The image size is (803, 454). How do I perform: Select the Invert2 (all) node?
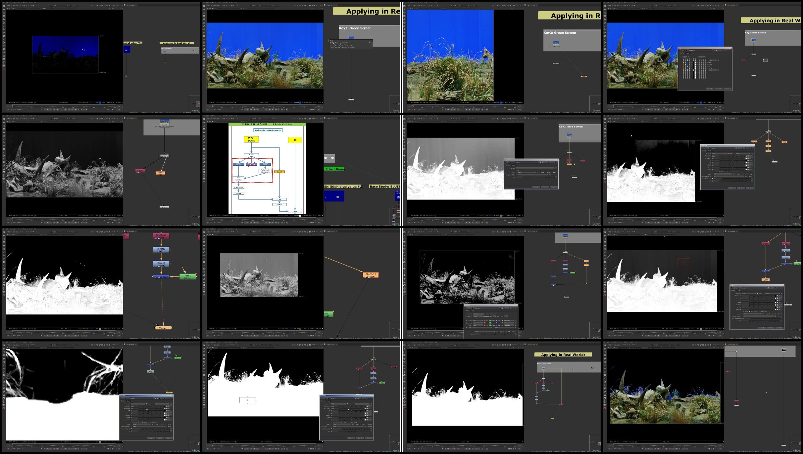point(161,250)
